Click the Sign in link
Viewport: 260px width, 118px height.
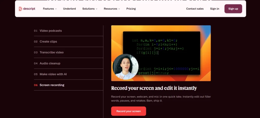(x=215, y=9)
